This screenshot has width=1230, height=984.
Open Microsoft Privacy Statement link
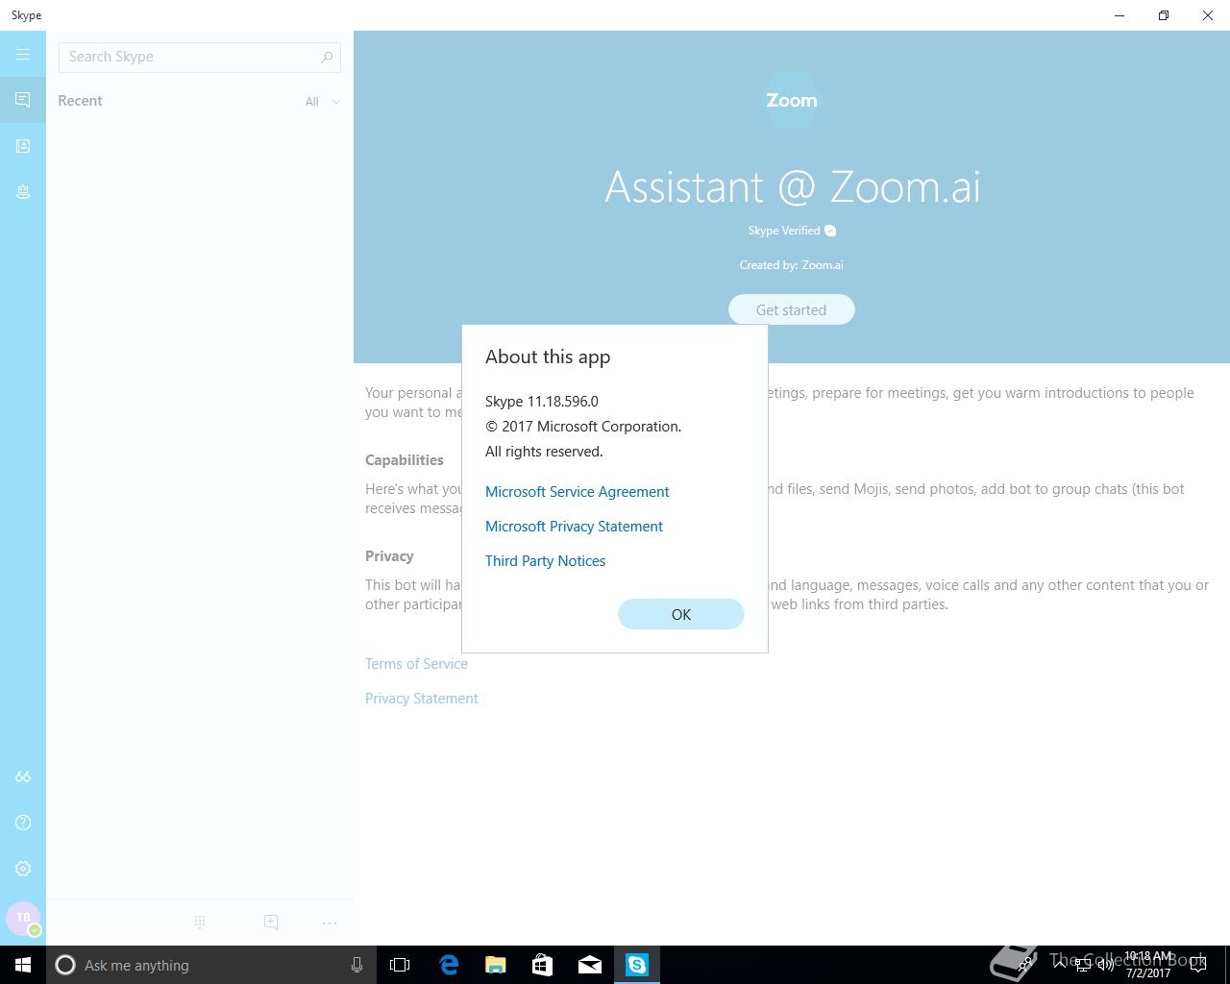click(574, 526)
